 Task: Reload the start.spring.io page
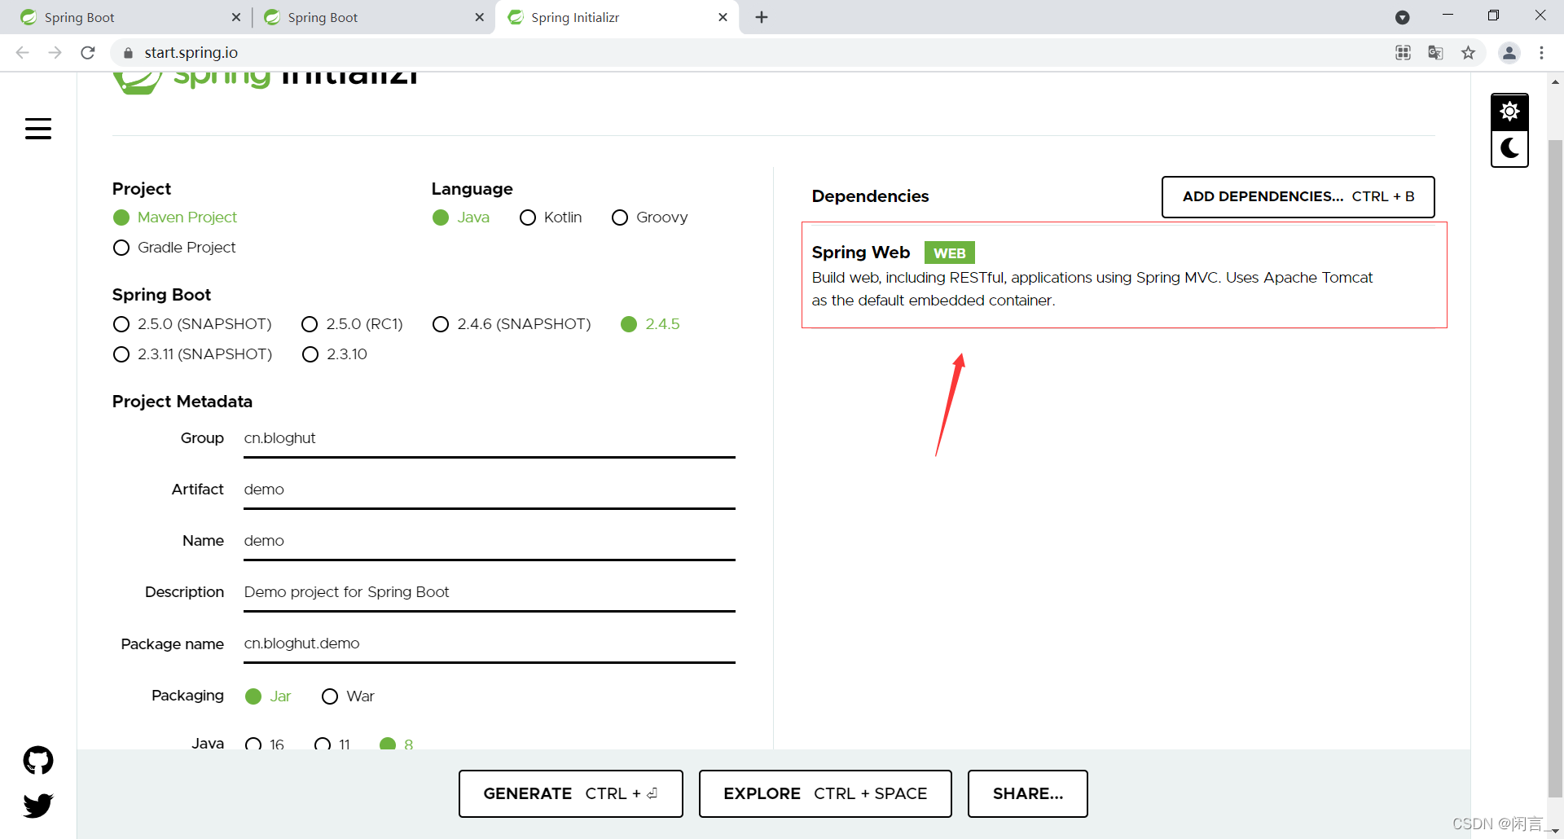(x=88, y=53)
